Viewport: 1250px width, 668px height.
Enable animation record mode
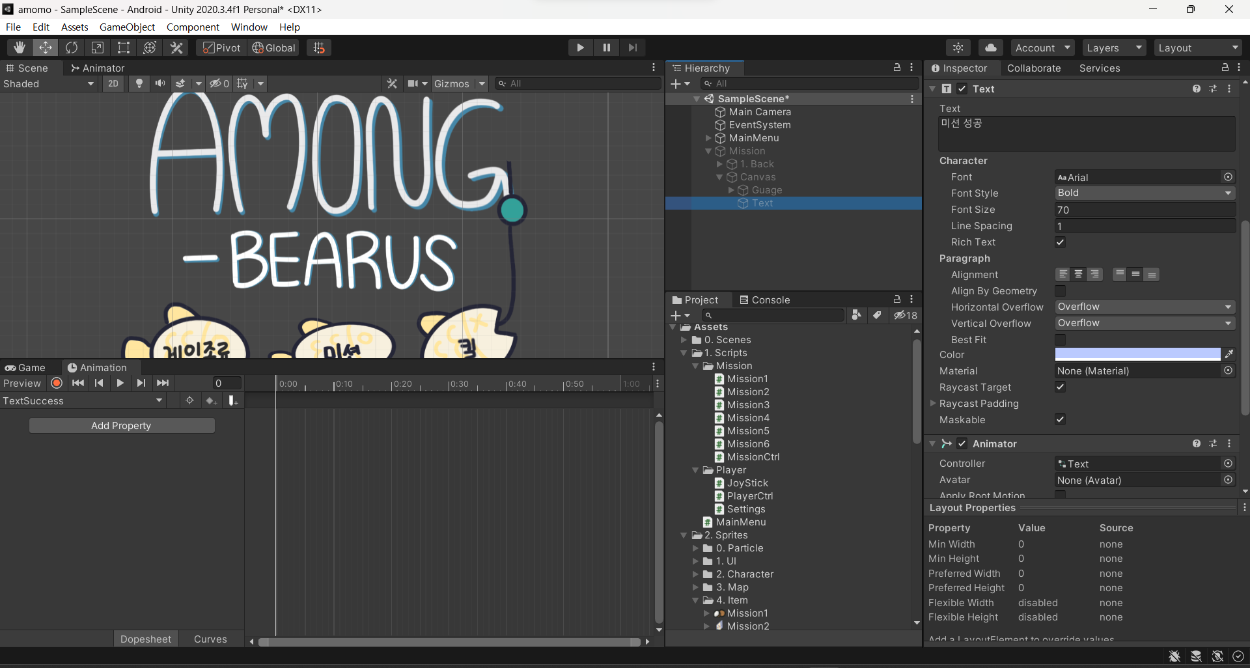(x=57, y=383)
